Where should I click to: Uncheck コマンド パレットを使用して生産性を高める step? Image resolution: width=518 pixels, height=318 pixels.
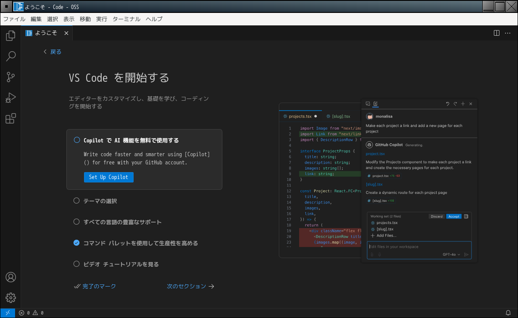tap(76, 243)
